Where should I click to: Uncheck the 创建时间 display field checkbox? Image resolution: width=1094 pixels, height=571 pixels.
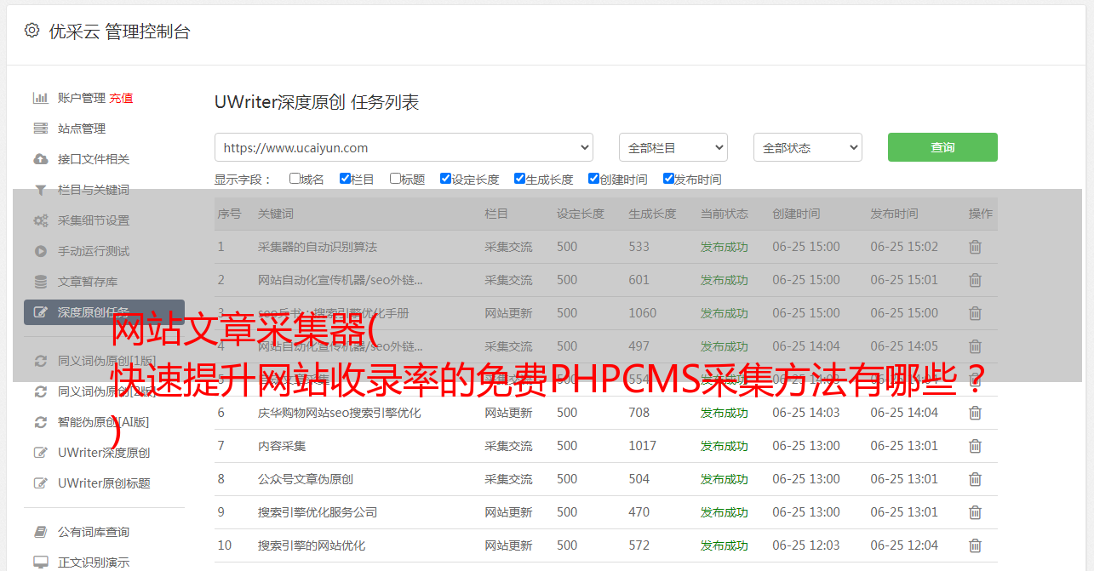pos(593,179)
